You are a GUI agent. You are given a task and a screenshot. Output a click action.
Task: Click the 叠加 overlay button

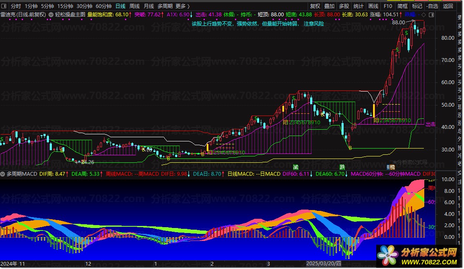tap(329, 6)
